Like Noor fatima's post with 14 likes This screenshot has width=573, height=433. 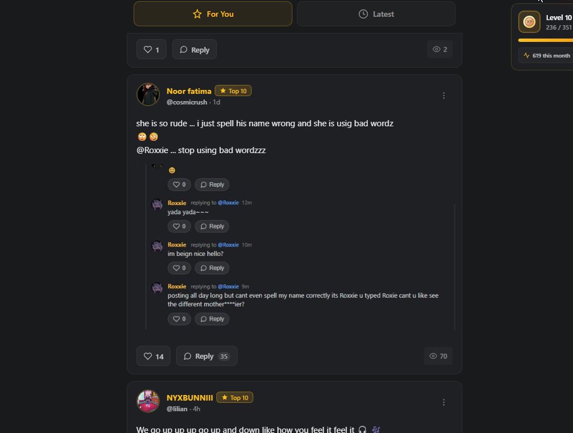click(153, 356)
